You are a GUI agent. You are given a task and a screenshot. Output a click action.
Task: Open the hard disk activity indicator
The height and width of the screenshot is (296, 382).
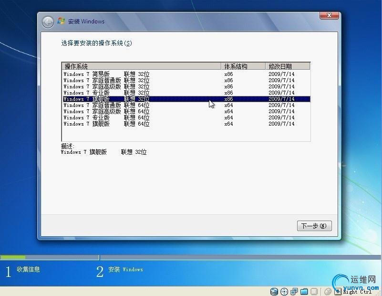tap(274, 291)
